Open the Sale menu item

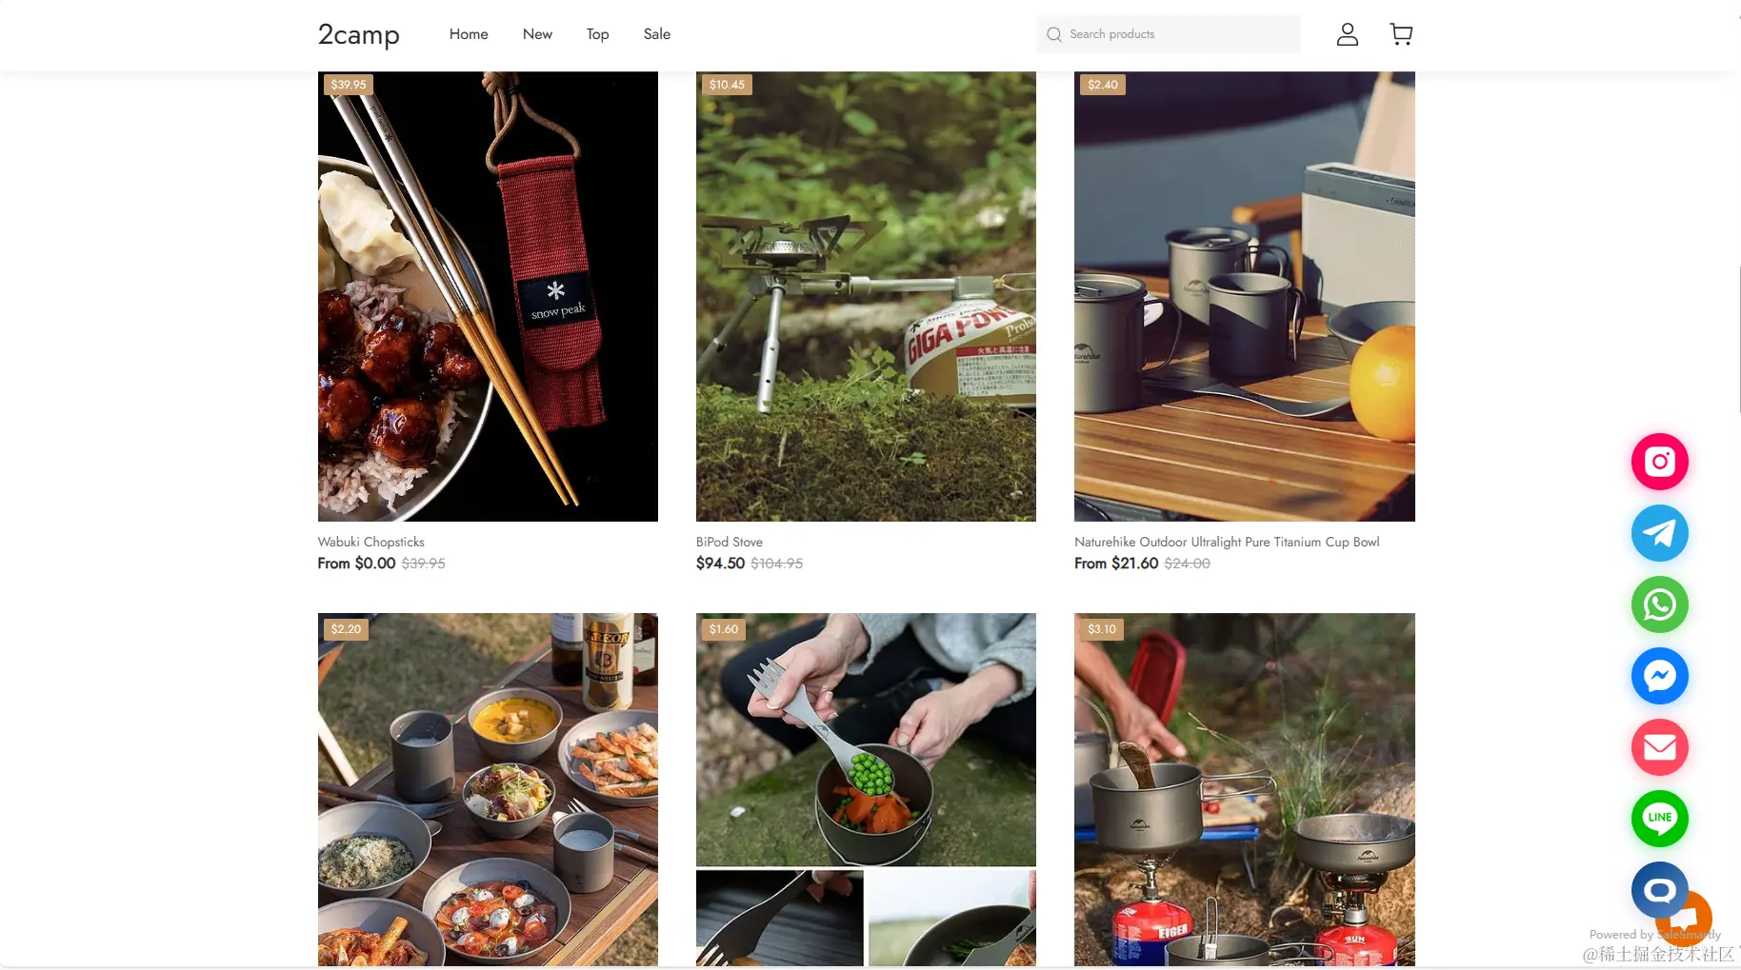click(656, 34)
